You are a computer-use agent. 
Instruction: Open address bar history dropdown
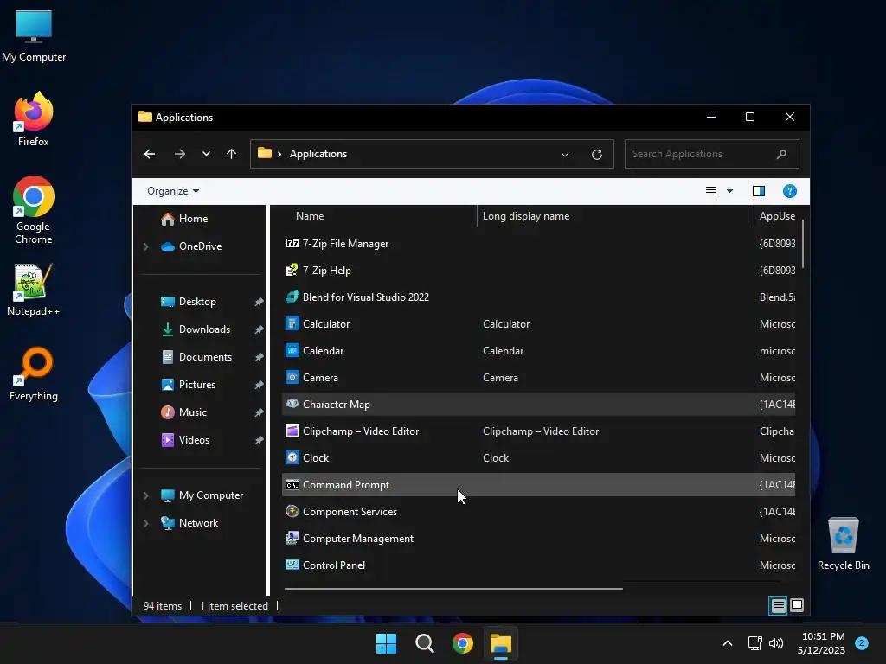564,154
